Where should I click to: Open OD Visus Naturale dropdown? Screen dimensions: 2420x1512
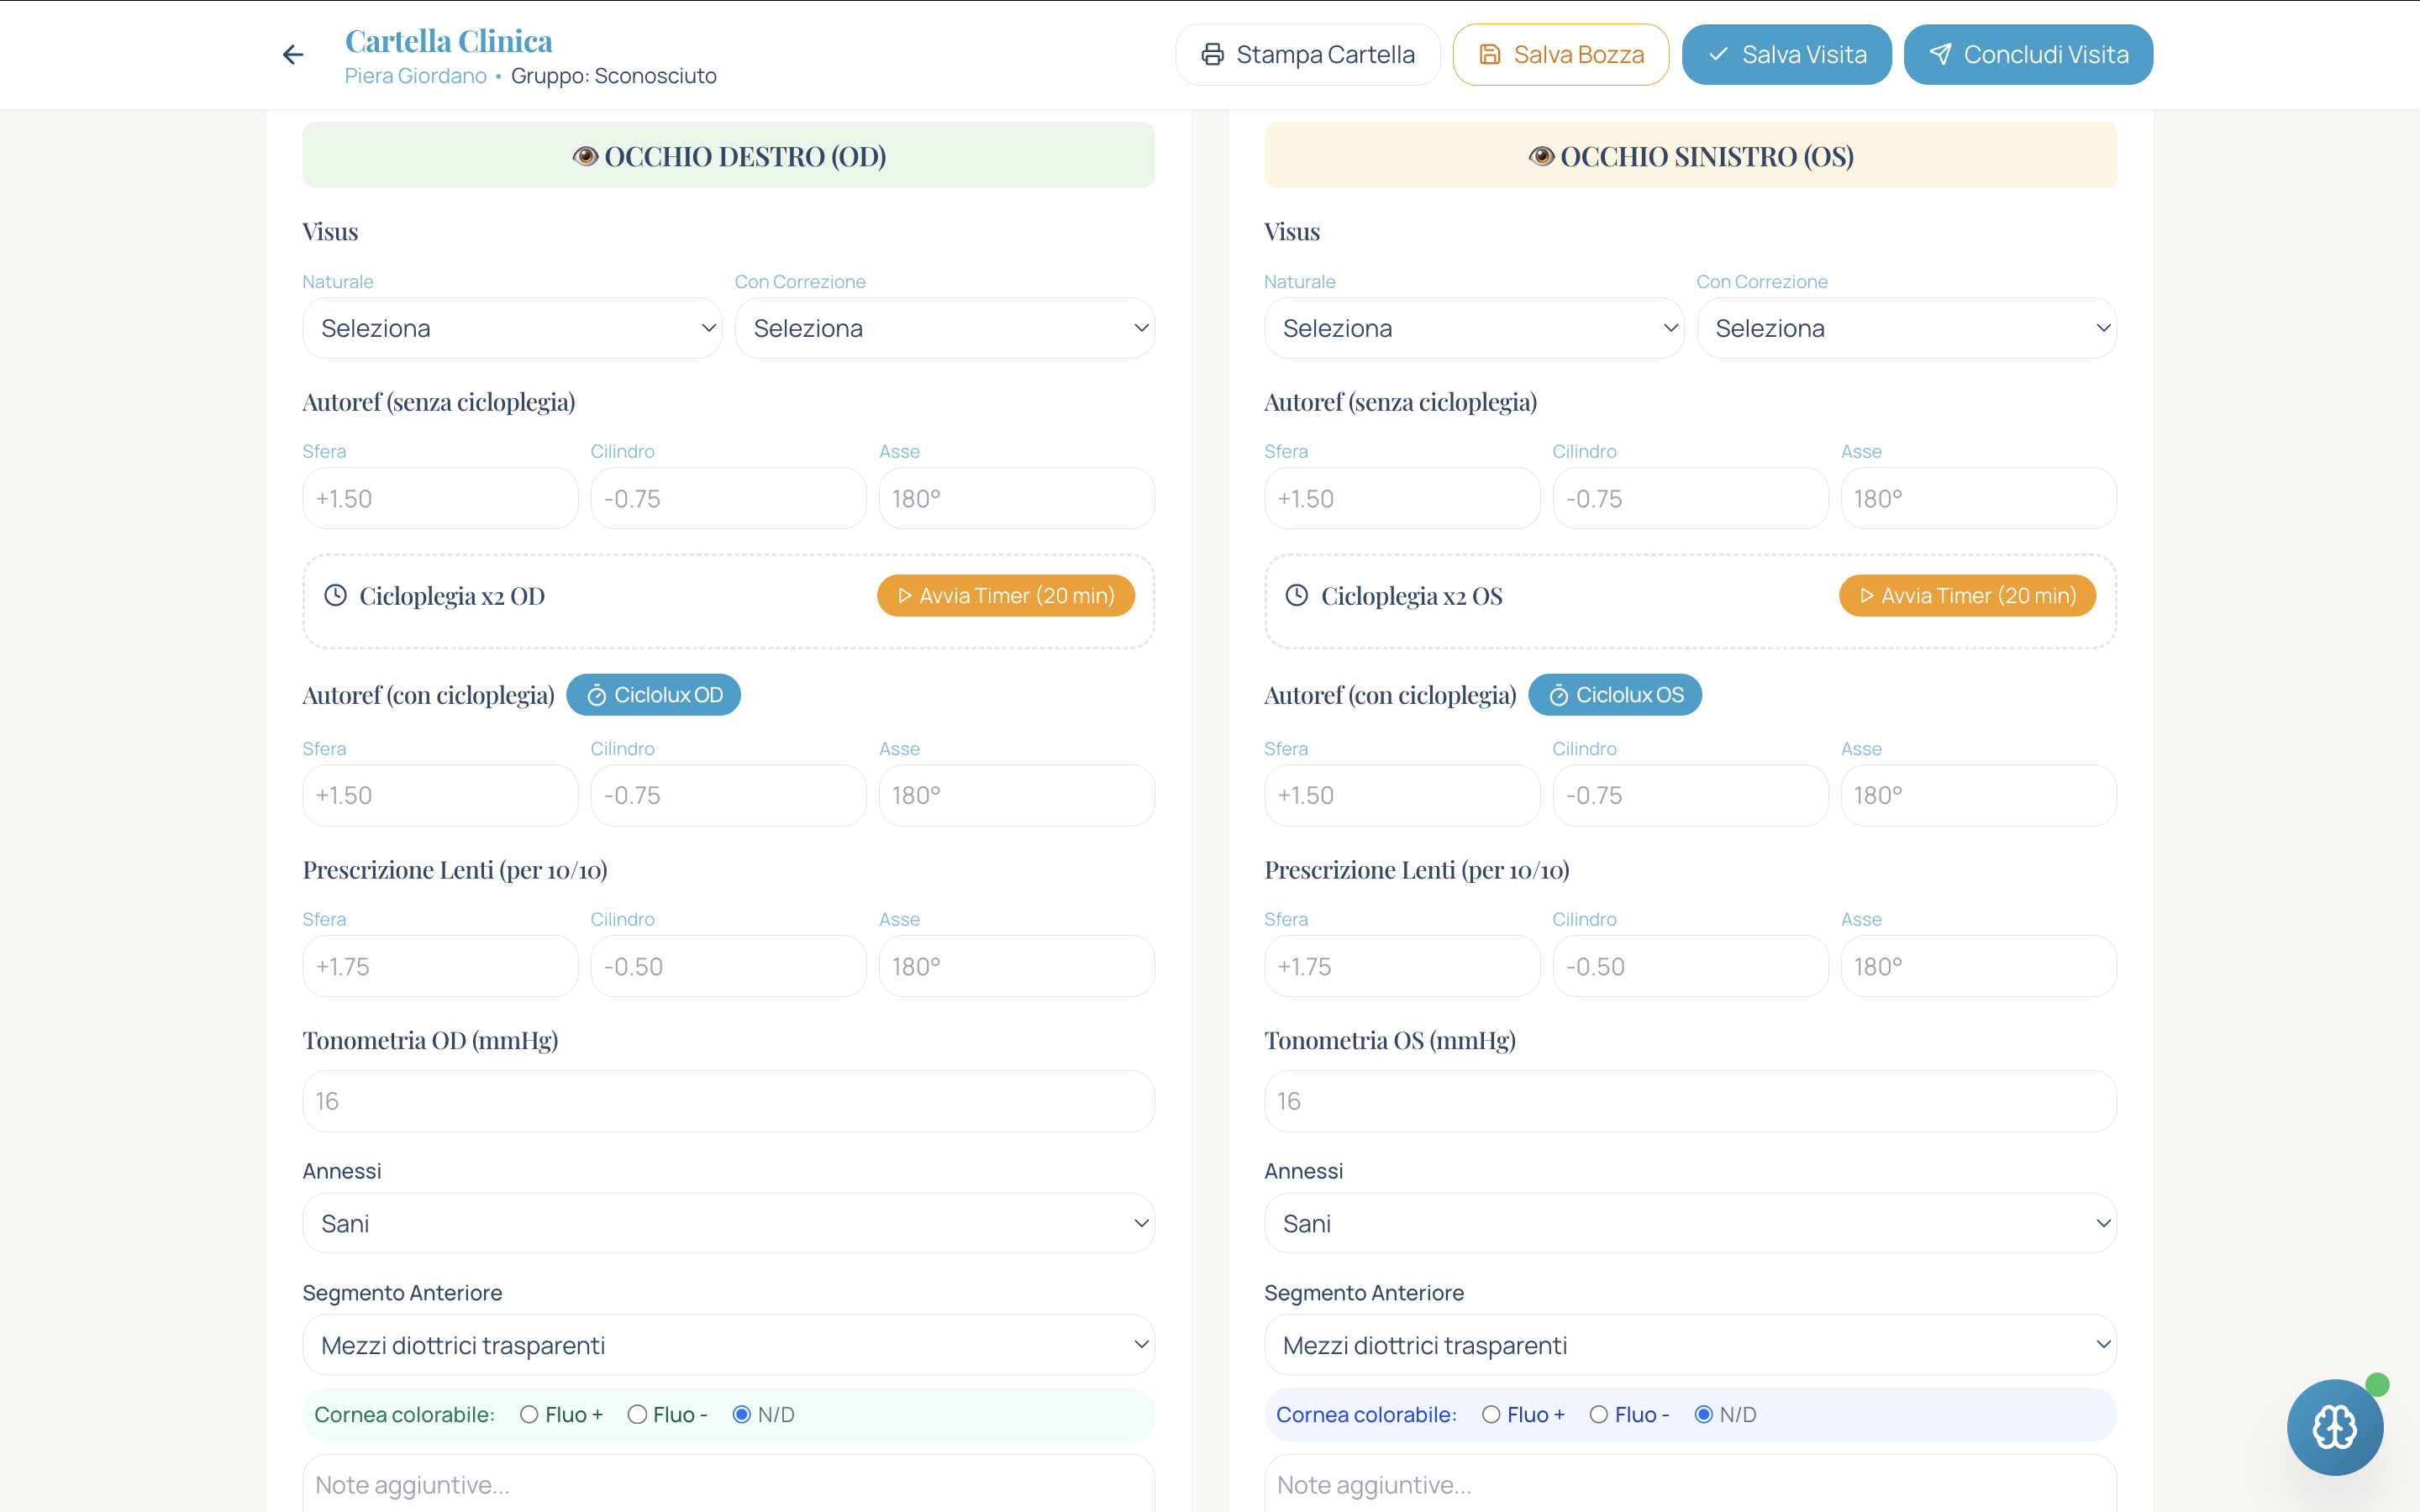(x=512, y=328)
